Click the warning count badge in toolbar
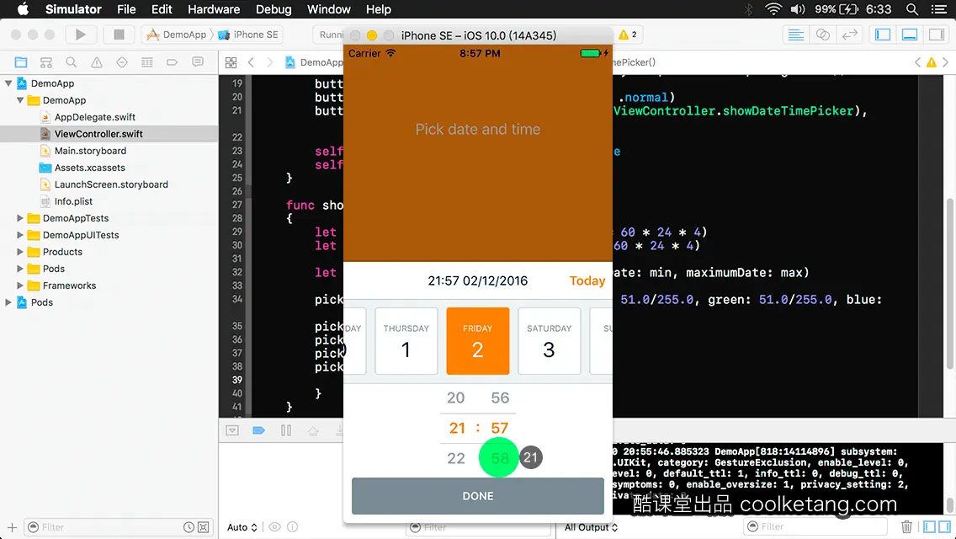 [628, 35]
